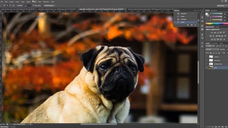228x128 pixels.
Task: Add an Invert adjustment layer
Action: [212, 39]
